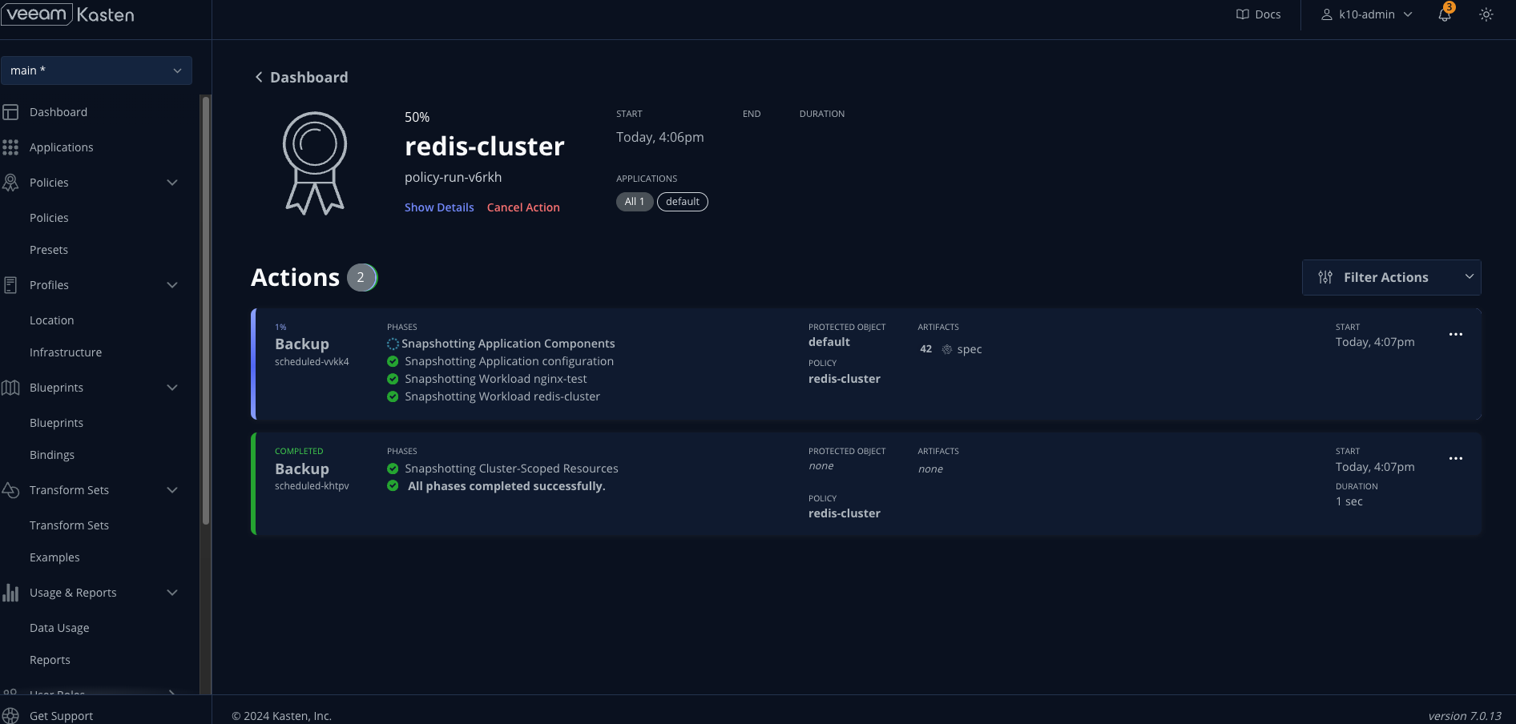Screen dimensions: 1516x724
Task: Click protected object default
Action: click(829, 342)
